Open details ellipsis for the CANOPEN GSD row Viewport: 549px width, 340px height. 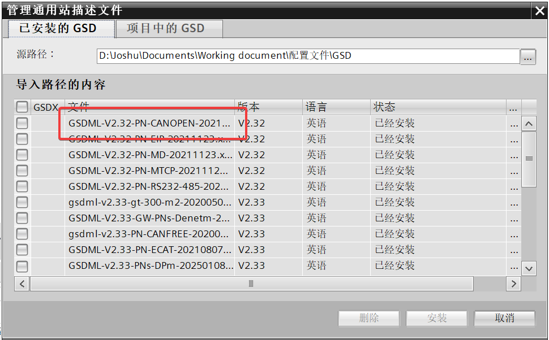[514, 124]
